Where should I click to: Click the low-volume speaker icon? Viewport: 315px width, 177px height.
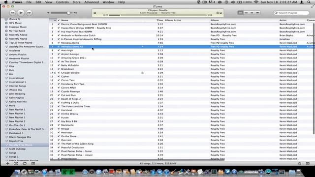point(48,13)
